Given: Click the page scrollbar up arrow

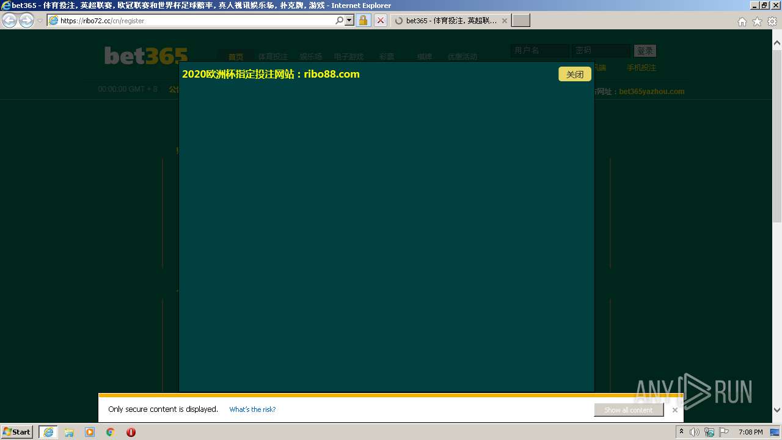Looking at the screenshot, I should point(777,43).
